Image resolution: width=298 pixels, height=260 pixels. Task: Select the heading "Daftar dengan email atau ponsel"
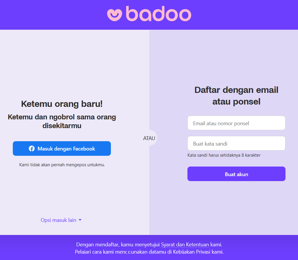[236, 96]
